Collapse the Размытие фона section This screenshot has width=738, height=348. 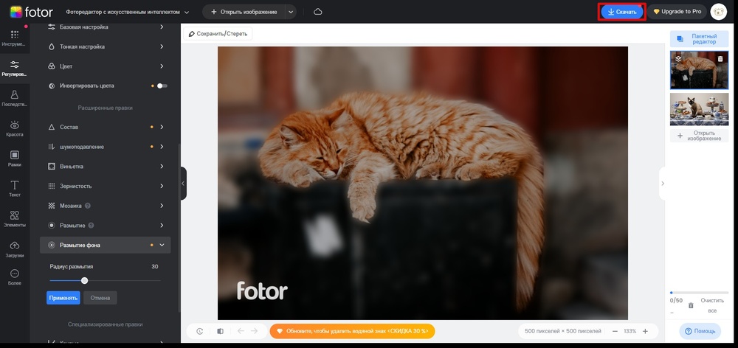click(x=106, y=245)
